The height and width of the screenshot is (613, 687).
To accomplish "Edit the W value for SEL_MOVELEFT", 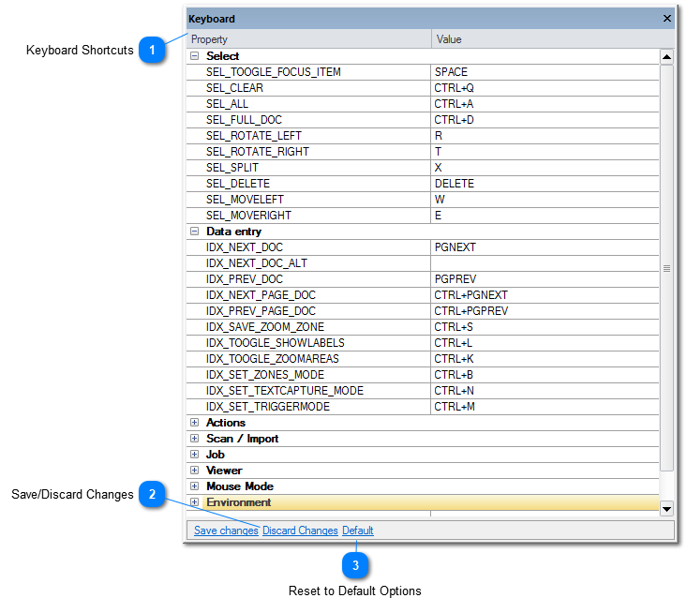I will click(545, 200).
